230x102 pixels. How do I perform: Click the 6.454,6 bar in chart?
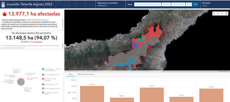181,99
